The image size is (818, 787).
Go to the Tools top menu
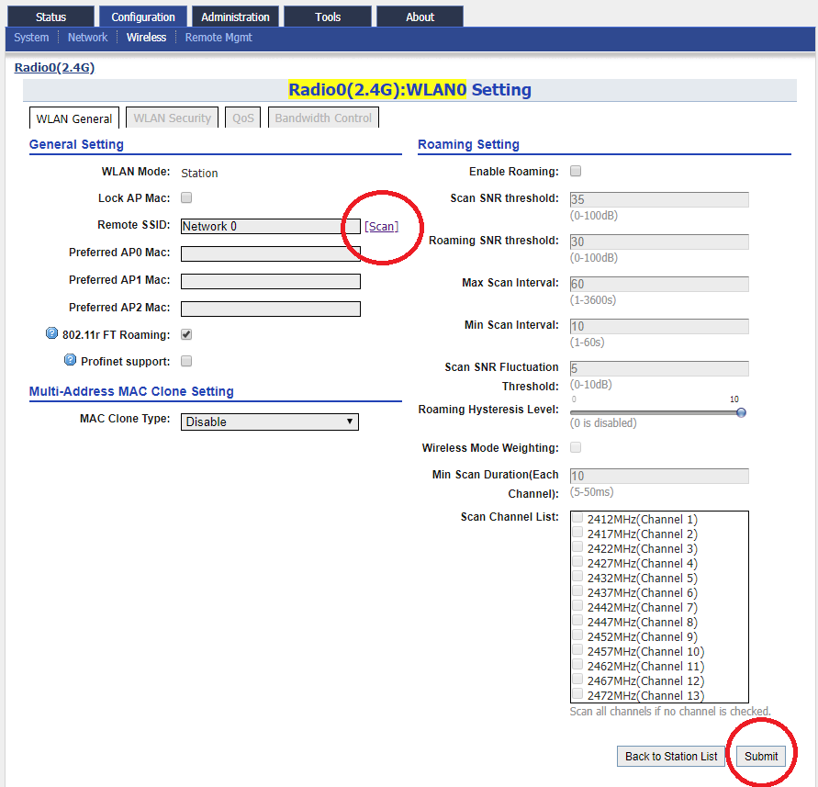(328, 17)
